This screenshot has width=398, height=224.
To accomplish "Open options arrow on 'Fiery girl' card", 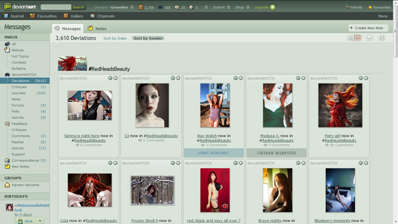I will coord(360,78).
